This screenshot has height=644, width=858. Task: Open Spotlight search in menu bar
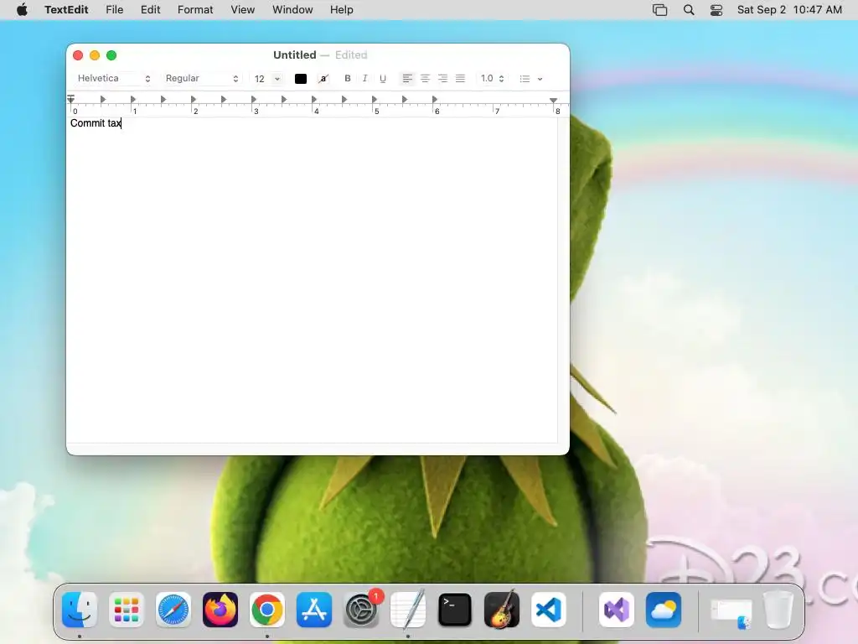pos(689,10)
